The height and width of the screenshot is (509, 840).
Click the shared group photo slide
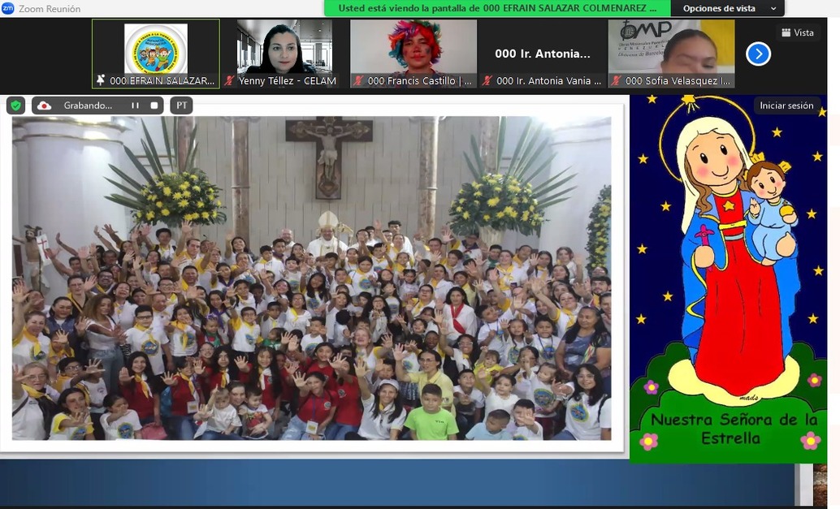tap(311, 278)
